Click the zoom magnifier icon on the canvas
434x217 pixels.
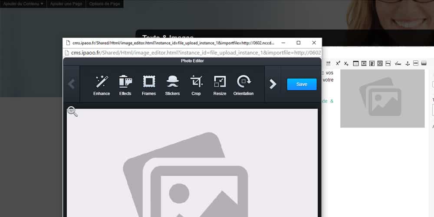click(x=72, y=112)
